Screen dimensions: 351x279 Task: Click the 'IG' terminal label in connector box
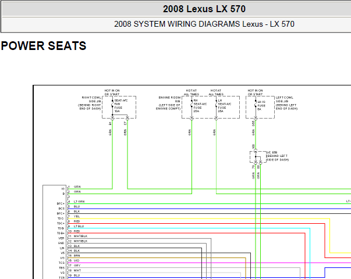point(63,189)
